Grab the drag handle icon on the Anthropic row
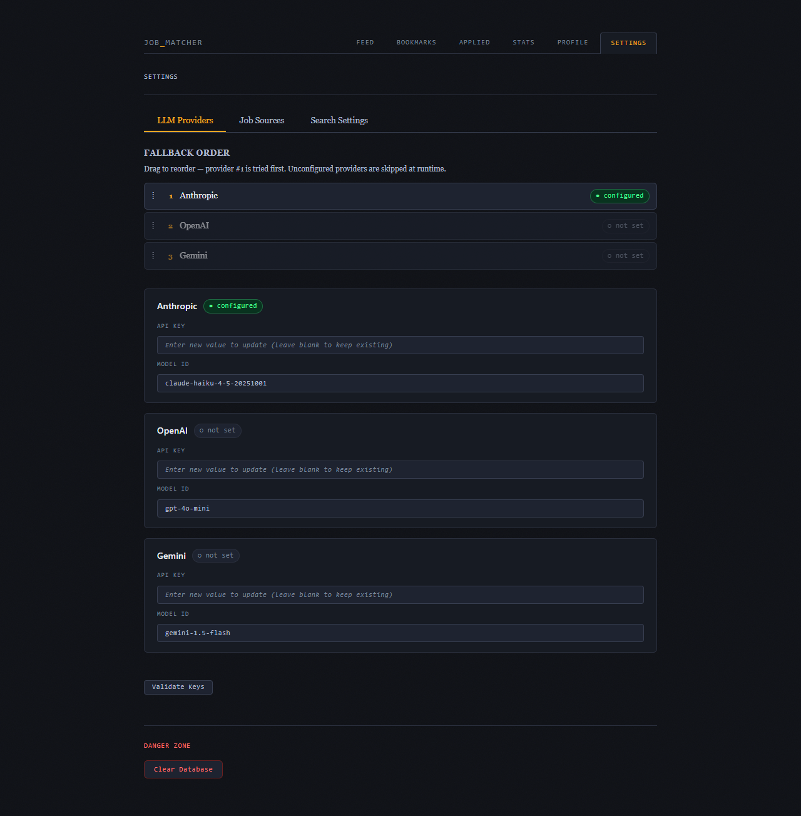801x816 pixels. 153,195
